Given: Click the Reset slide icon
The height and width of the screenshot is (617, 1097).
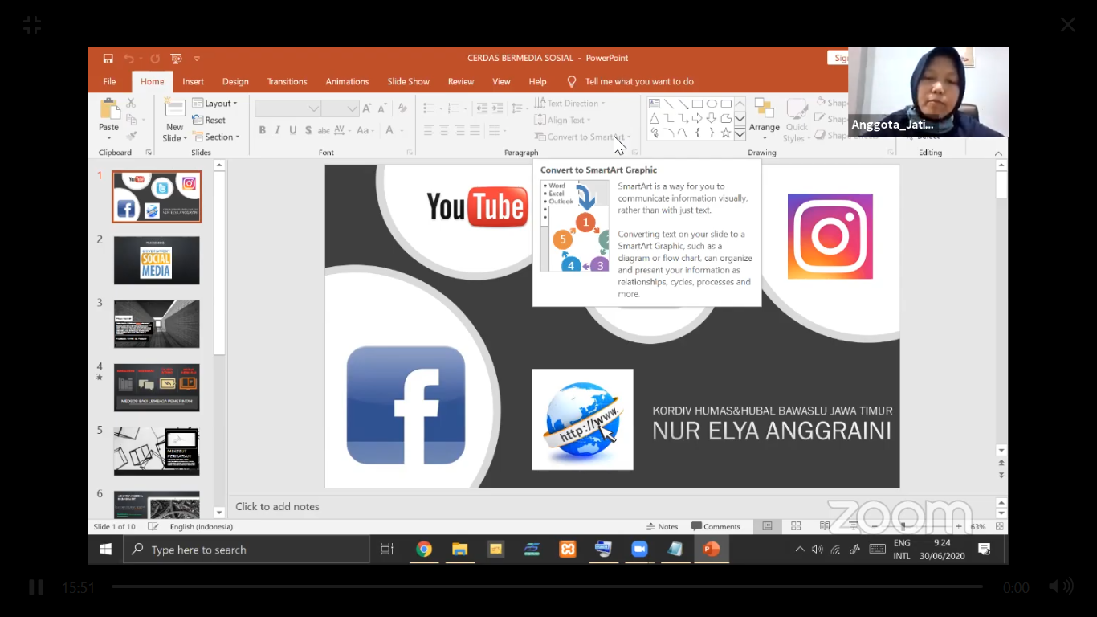Looking at the screenshot, I should pos(209,121).
